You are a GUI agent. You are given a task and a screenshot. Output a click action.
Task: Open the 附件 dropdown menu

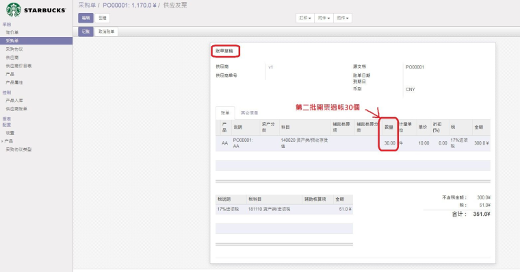pyautogui.click(x=324, y=18)
